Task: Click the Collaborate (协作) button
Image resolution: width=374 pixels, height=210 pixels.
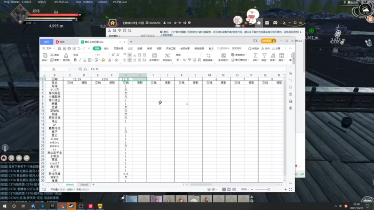Action: pyautogui.click(x=266, y=49)
